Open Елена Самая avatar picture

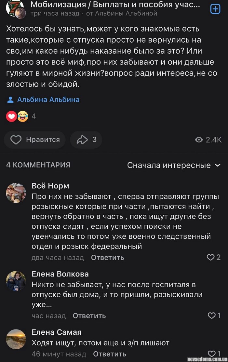(x=16, y=339)
